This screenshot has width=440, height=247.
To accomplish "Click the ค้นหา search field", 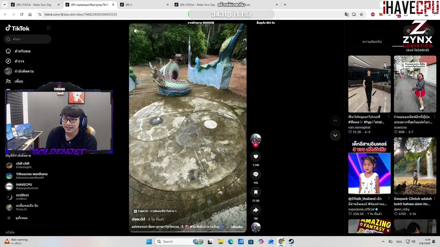I will [x=28, y=39].
